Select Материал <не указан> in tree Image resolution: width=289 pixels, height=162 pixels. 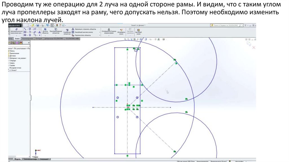click(x=17, y=58)
